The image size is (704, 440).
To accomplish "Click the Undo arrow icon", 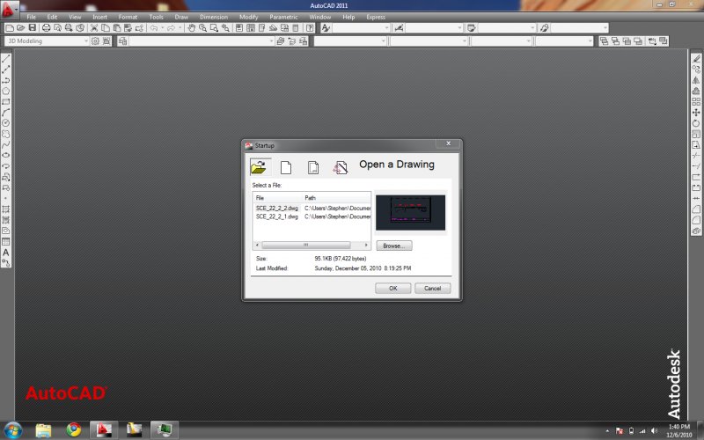I will (x=154, y=28).
